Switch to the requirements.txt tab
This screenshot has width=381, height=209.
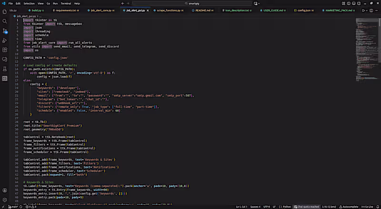66,10
